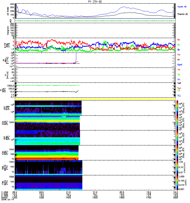Click the topmost Eflux color bar beside SST ions
190x203 pixels.
[x=177, y=108]
